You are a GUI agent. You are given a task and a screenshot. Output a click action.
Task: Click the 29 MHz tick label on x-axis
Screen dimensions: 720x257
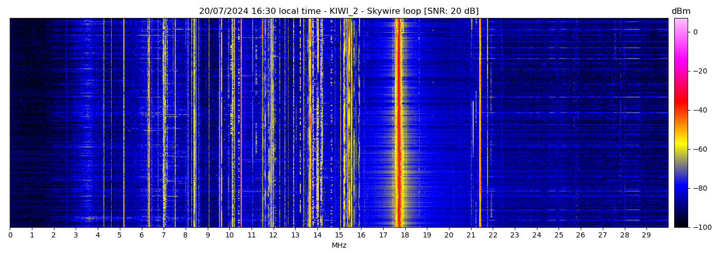tap(646, 235)
